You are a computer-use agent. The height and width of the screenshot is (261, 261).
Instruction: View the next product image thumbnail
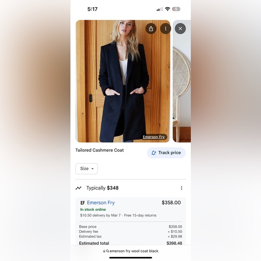click(x=182, y=81)
